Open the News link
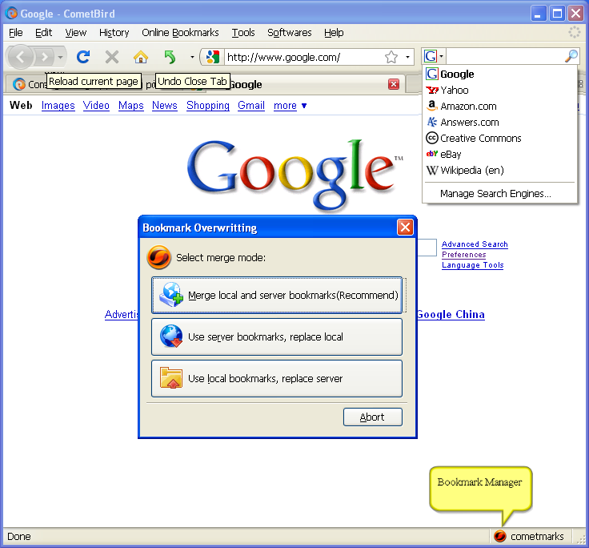The height and width of the screenshot is (548, 589). 165,106
